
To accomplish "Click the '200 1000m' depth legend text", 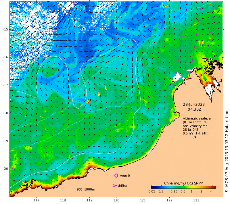I will [x=86, y=189].
